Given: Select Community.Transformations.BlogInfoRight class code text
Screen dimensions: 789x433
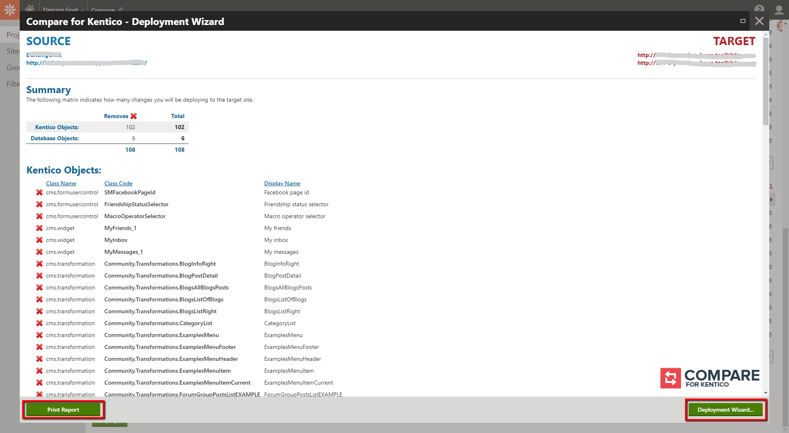Looking at the screenshot, I should pyautogui.click(x=160, y=264).
